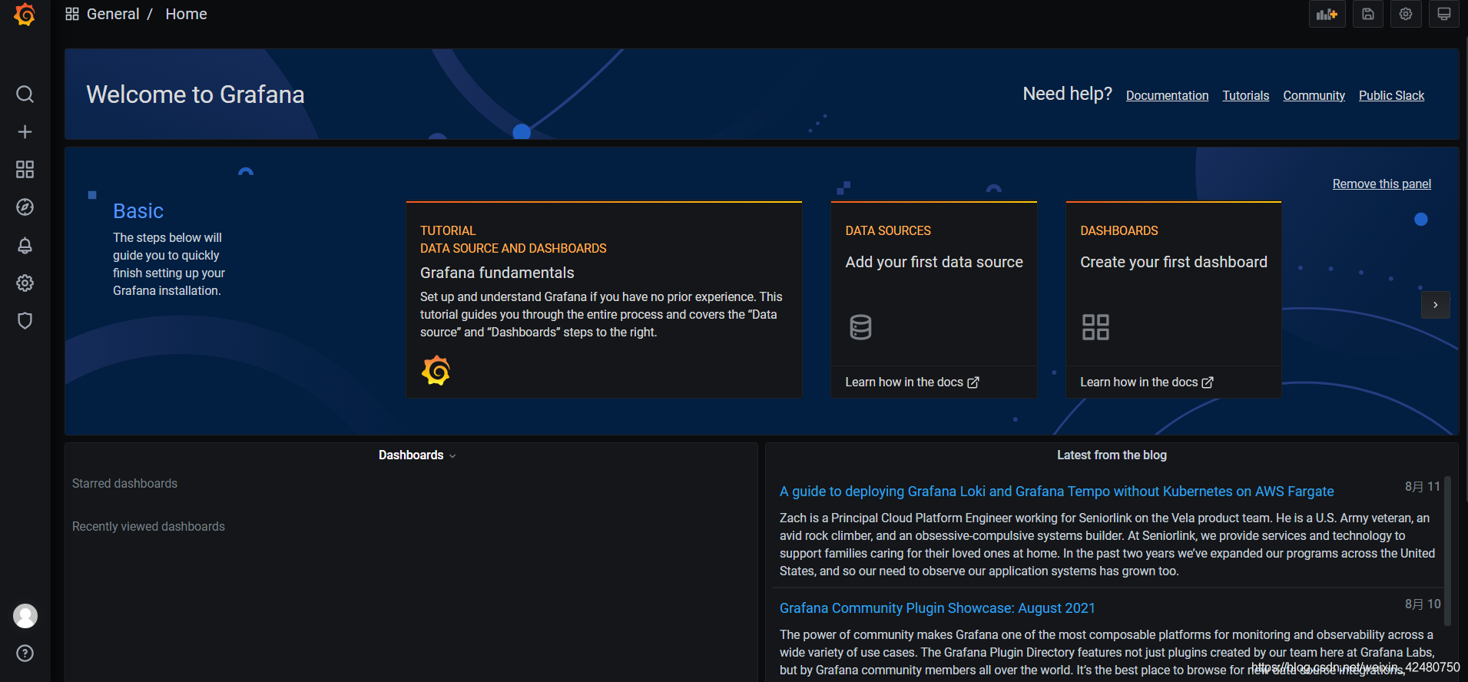Click the Welcome to Grafana heading

click(x=195, y=94)
